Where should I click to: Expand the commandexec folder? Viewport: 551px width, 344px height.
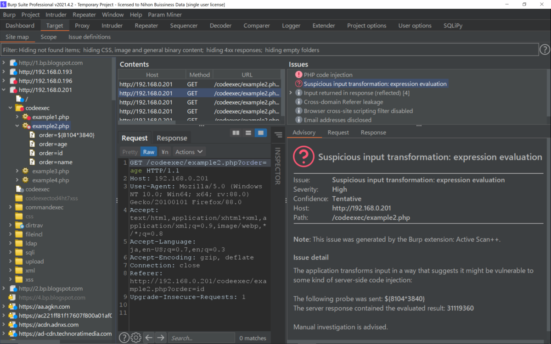[11, 207]
